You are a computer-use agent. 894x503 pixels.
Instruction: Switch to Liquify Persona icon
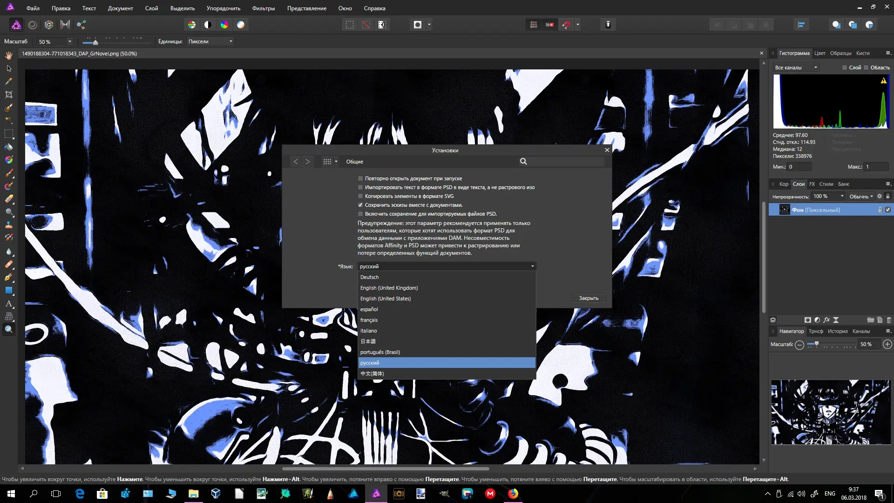pyautogui.click(x=33, y=25)
